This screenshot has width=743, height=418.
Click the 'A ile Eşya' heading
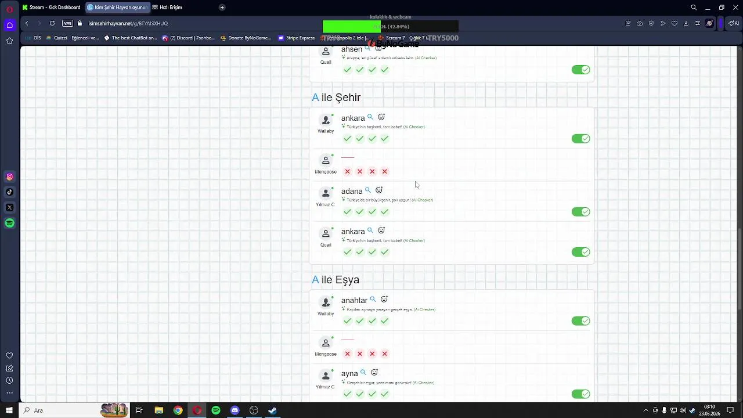pyautogui.click(x=336, y=280)
